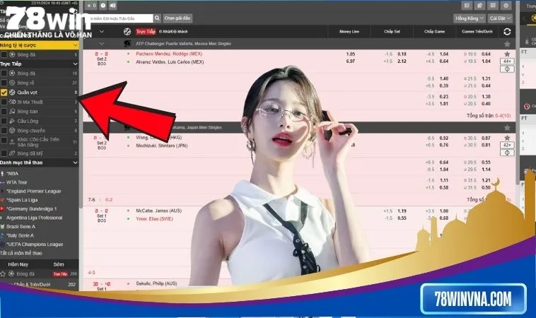Open *NBA in sports categories
Viewport: 536px width, 318px height.
12,174
